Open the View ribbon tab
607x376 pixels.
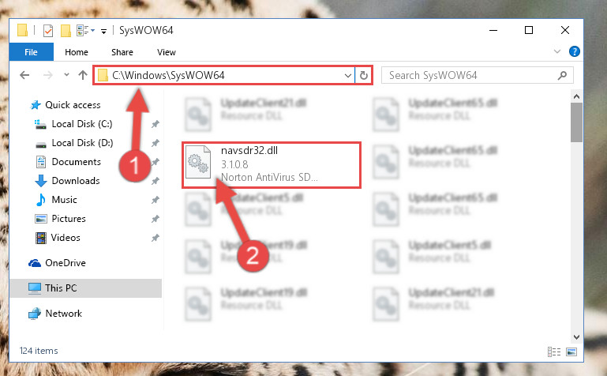click(167, 52)
